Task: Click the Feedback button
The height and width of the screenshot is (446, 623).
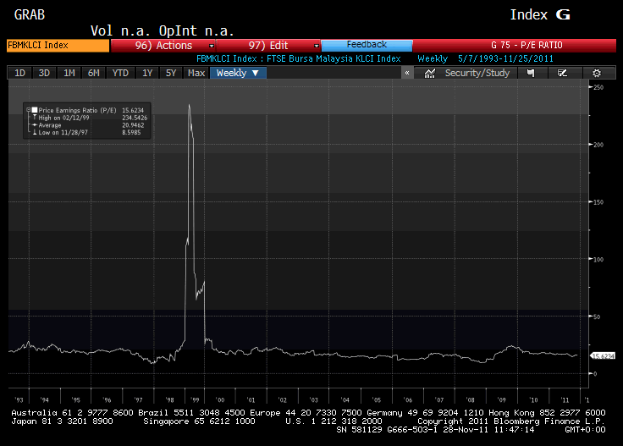Action: (x=367, y=45)
